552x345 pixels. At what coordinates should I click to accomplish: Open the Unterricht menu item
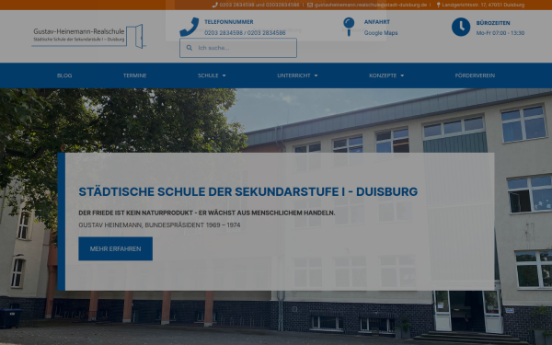point(294,75)
